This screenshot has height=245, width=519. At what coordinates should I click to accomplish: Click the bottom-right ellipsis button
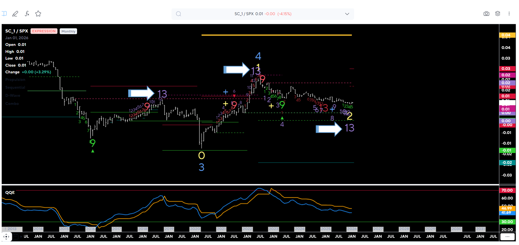tap(507, 237)
